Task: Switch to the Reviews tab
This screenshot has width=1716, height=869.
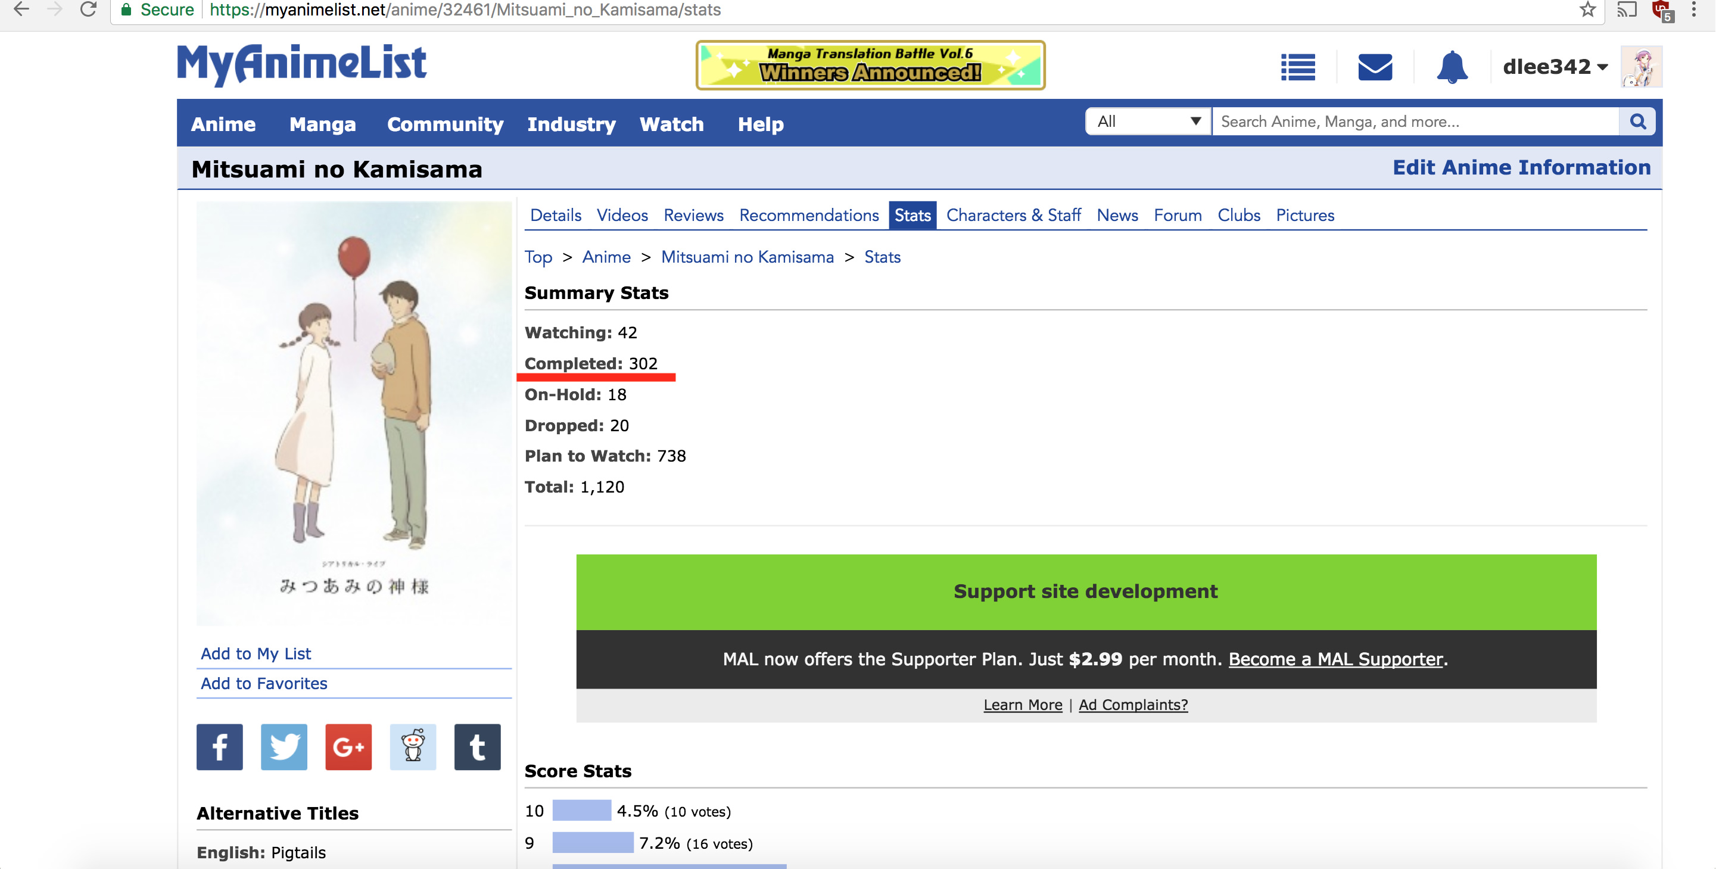Action: click(x=693, y=215)
